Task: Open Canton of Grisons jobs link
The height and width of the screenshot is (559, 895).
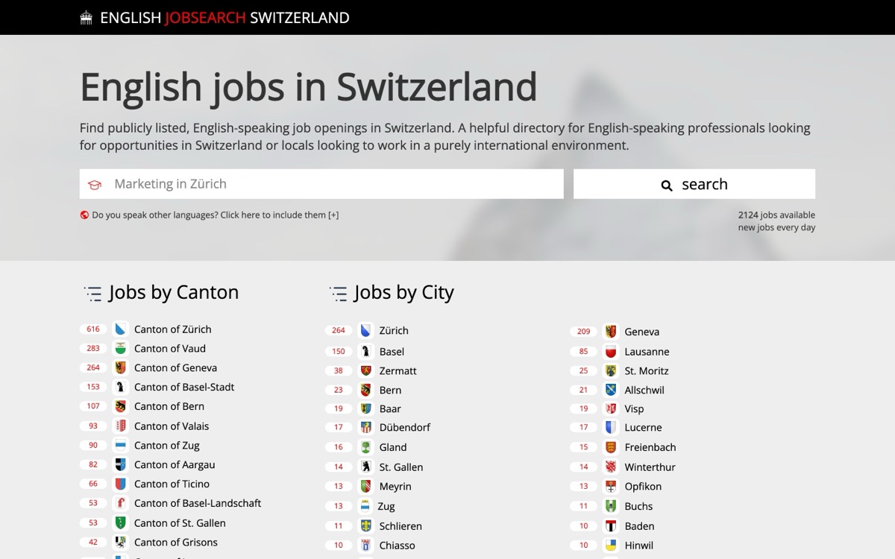Action: coord(176,542)
